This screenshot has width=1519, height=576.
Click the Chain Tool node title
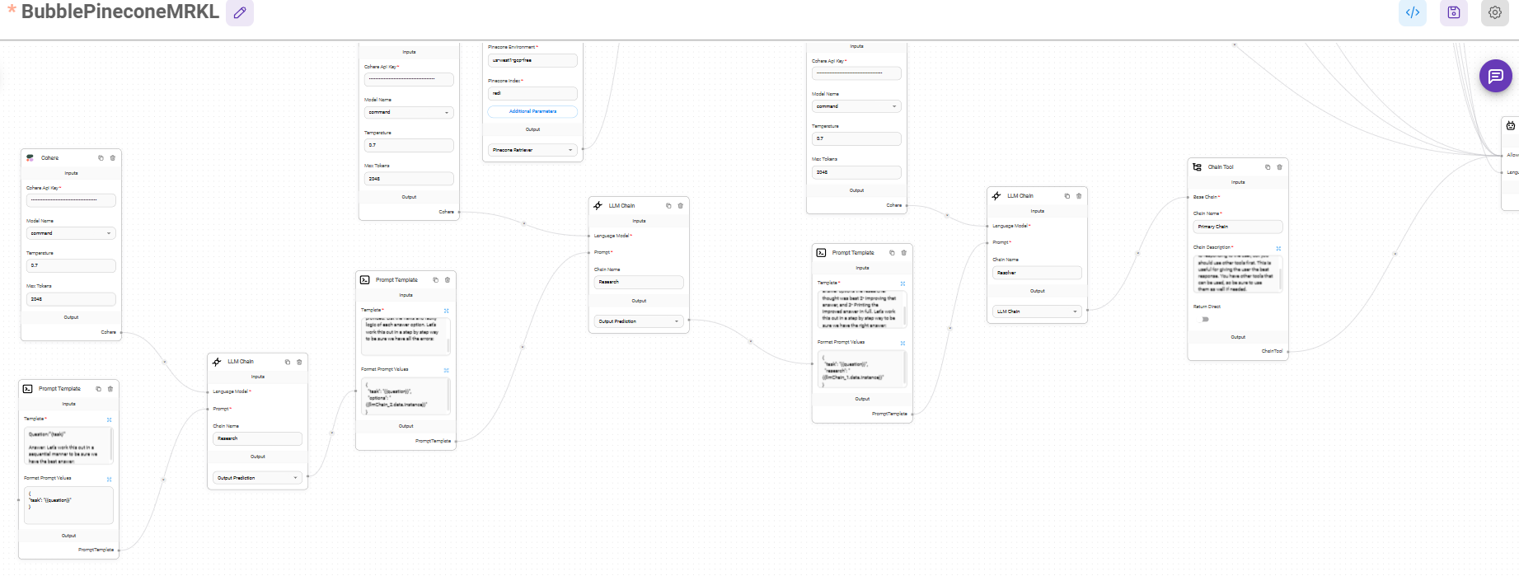click(x=1221, y=167)
